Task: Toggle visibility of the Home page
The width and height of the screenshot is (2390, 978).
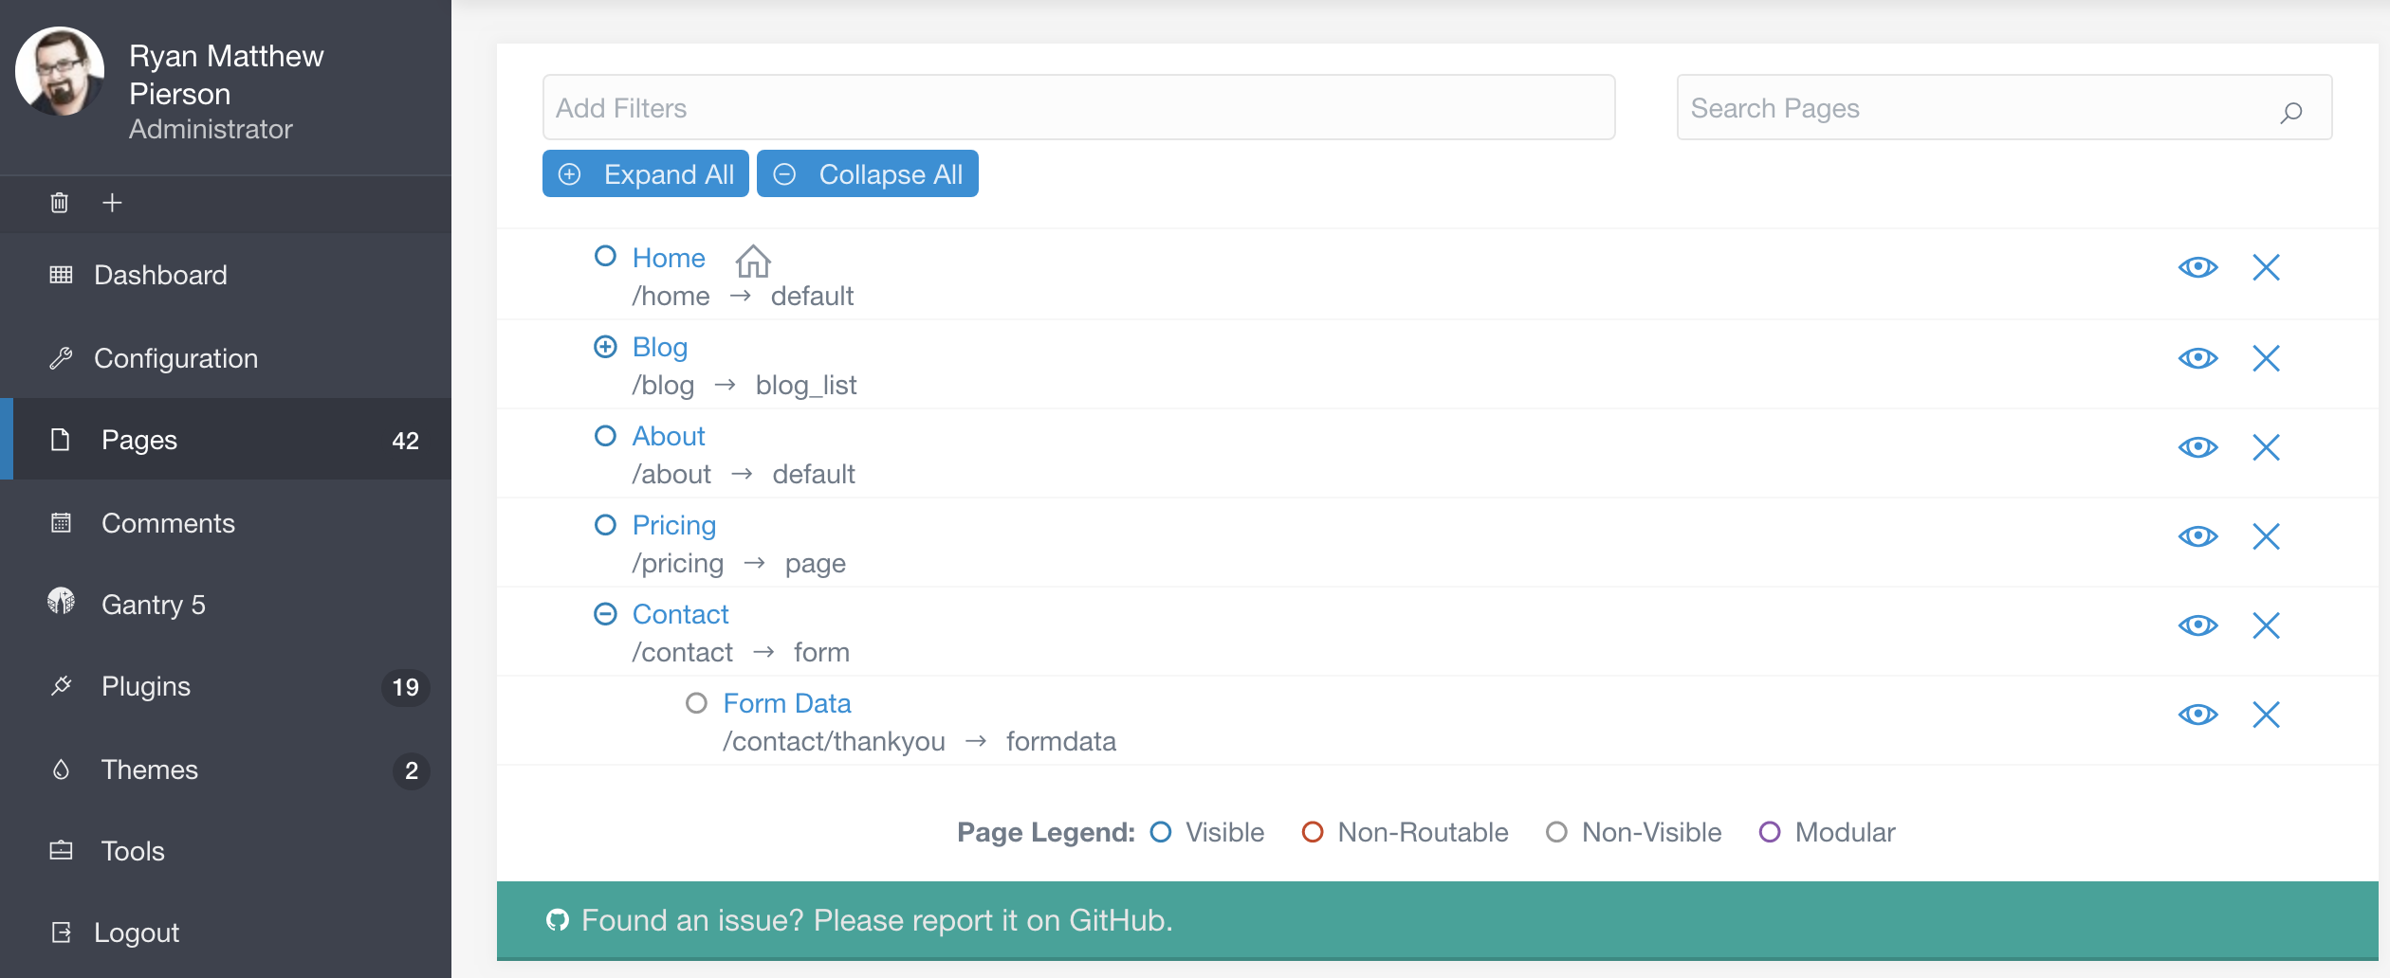Action: click(x=2198, y=267)
